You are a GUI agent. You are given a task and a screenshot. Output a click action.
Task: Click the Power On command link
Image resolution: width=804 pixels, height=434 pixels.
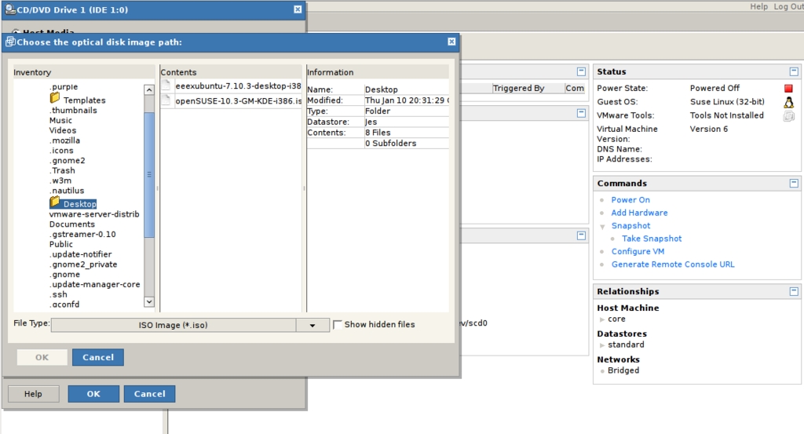click(x=630, y=200)
